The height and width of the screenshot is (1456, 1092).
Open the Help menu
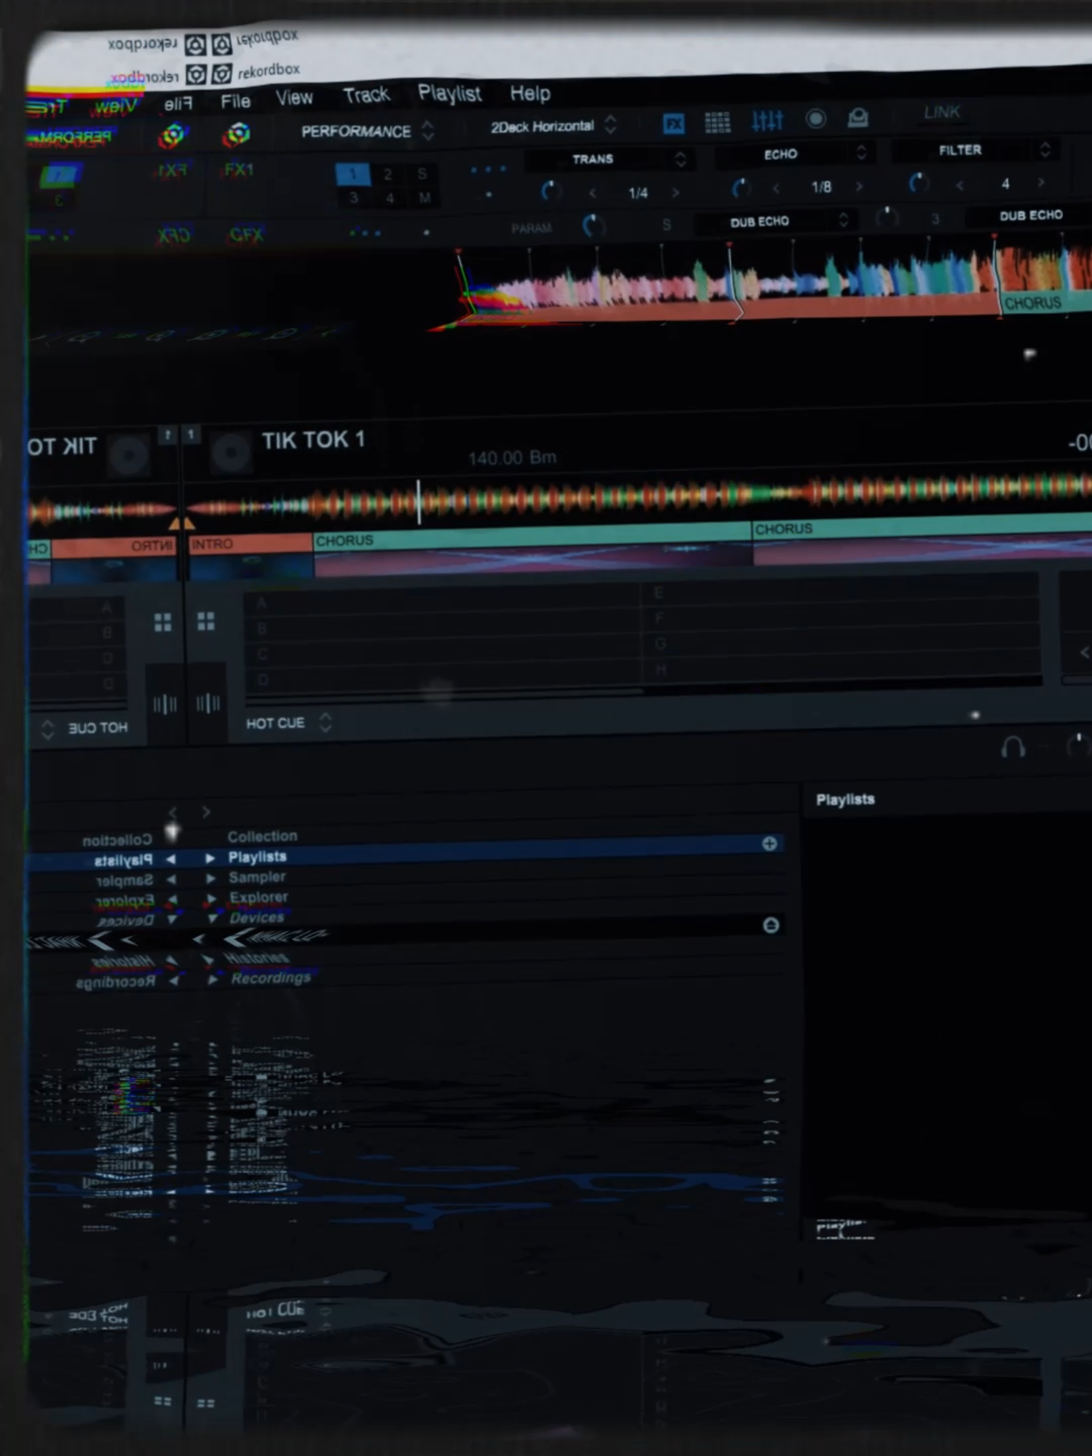coord(530,93)
